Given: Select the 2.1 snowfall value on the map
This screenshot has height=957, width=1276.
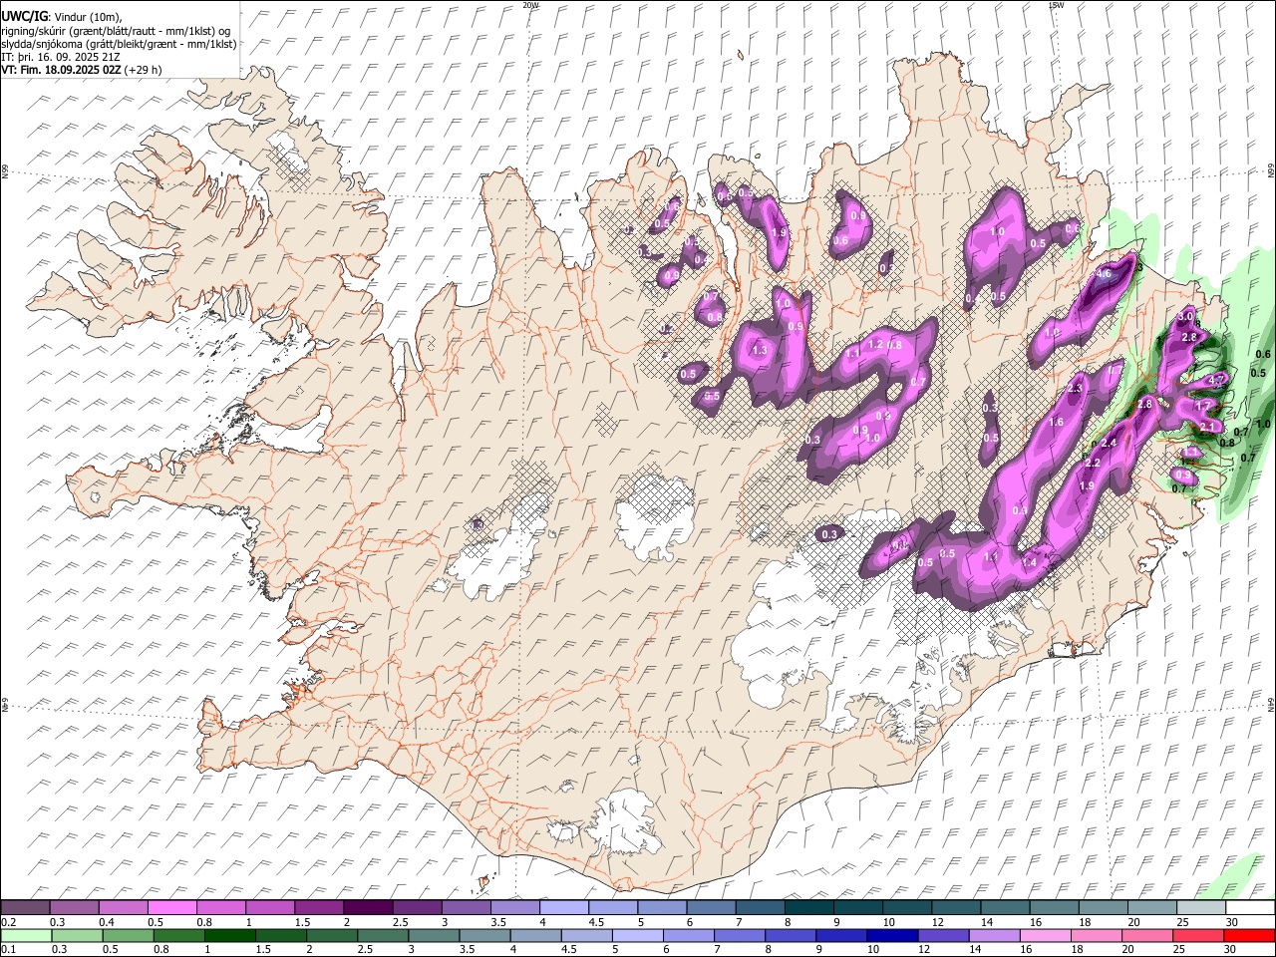Looking at the screenshot, I should pyautogui.click(x=1207, y=427).
